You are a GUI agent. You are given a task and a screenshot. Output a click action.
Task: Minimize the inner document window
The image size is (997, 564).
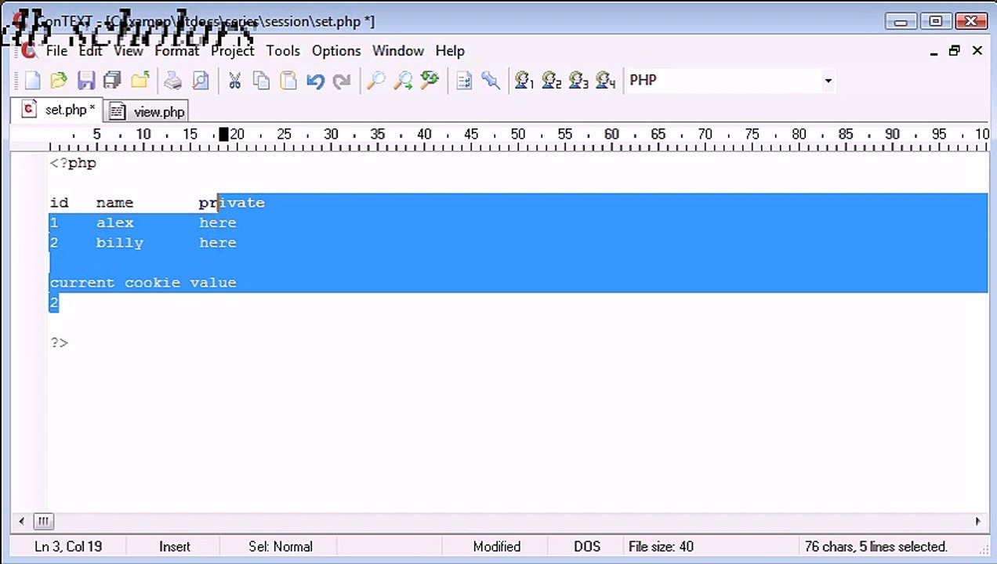pos(934,51)
